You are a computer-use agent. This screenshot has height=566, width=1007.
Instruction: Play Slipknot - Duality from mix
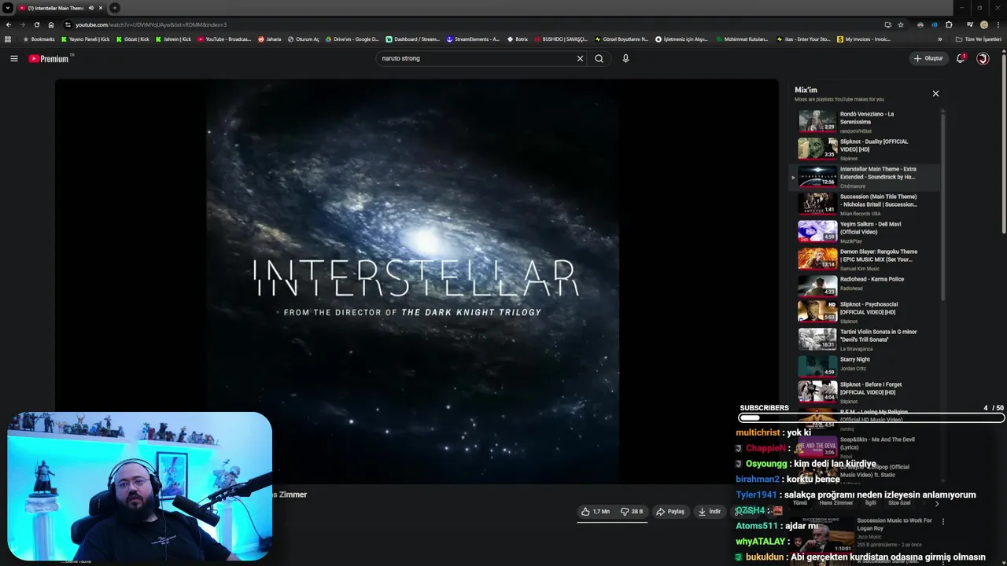[866, 149]
